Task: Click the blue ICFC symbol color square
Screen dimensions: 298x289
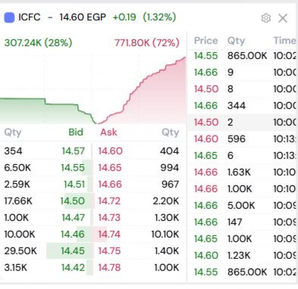Action: [x=9, y=17]
